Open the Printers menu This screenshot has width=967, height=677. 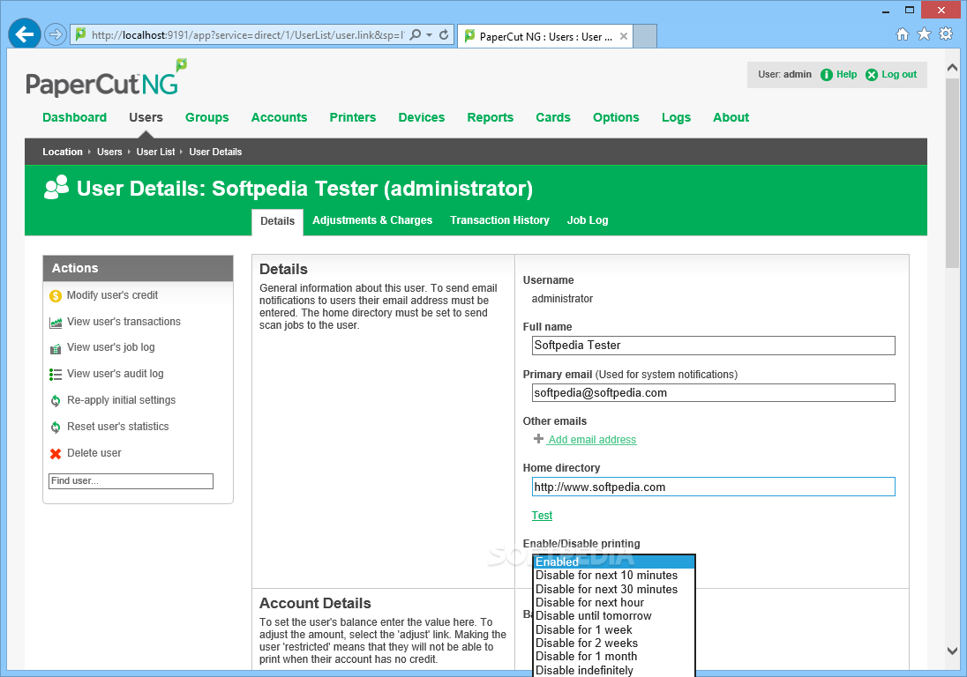click(352, 117)
